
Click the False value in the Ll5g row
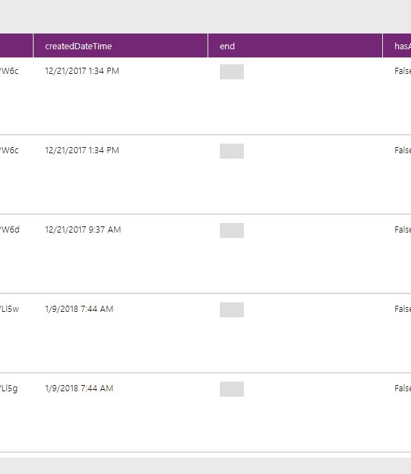point(403,389)
